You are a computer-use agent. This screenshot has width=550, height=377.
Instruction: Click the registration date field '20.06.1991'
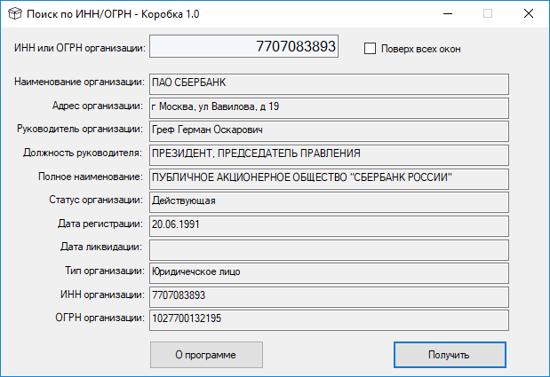(x=329, y=226)
